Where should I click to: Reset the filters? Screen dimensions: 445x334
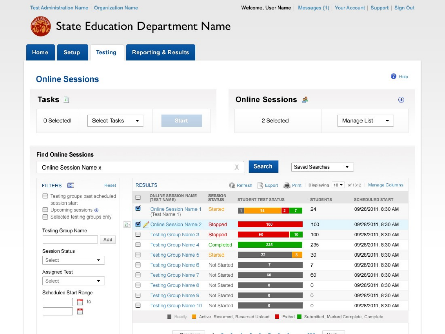click(x=110, y=185)
